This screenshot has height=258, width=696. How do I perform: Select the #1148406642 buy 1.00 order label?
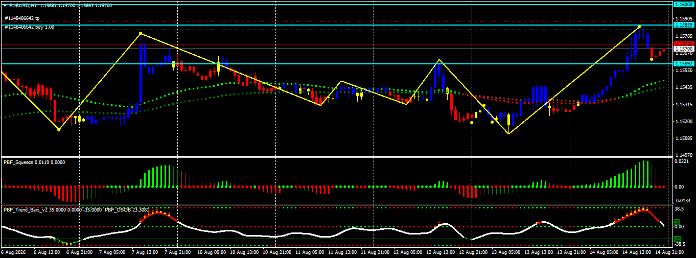coord(30,27)
